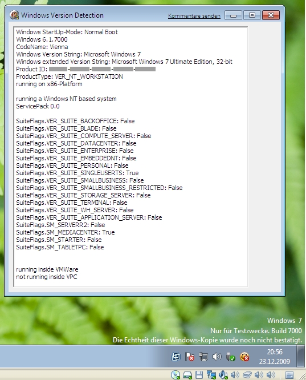This screenshot has height=380, width=306.
Task: Click the VMware network adapter status icon
Action: click(x=211, y=375)
